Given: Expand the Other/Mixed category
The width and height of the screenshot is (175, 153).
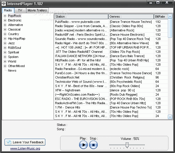Looking at the screenshot, I should tap(5, 66).
